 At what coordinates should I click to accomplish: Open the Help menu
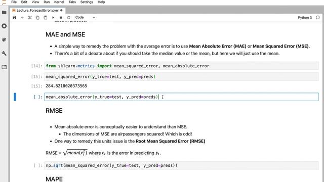pyautogui.click(x=101, y=2)
